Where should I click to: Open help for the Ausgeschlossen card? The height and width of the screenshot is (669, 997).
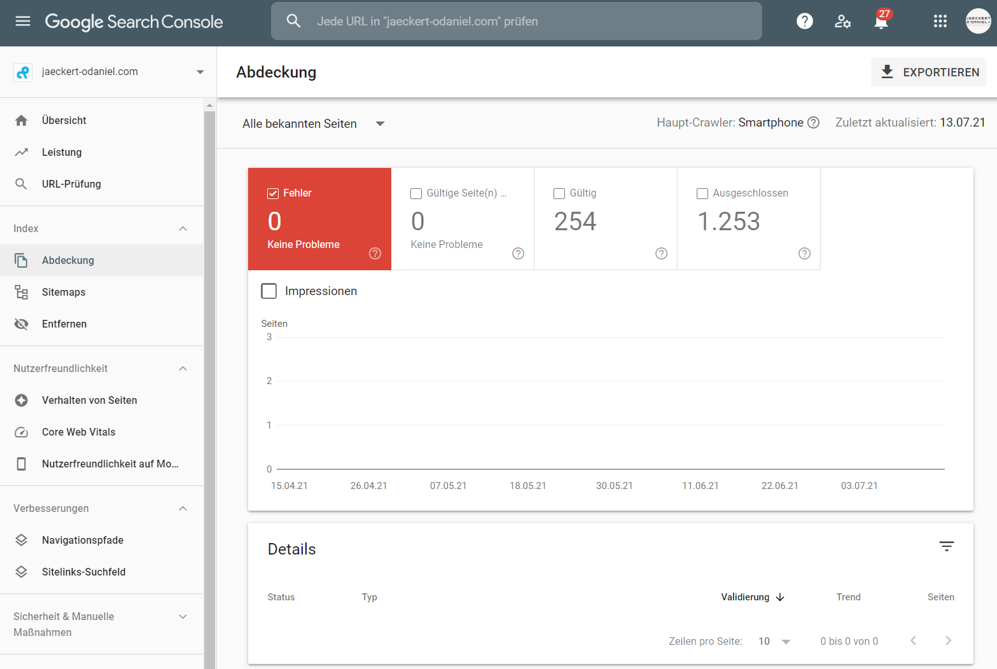[805, 253]
